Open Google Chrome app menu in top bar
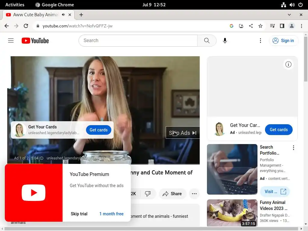The image size is (308, 231). (x=54, y=5)
